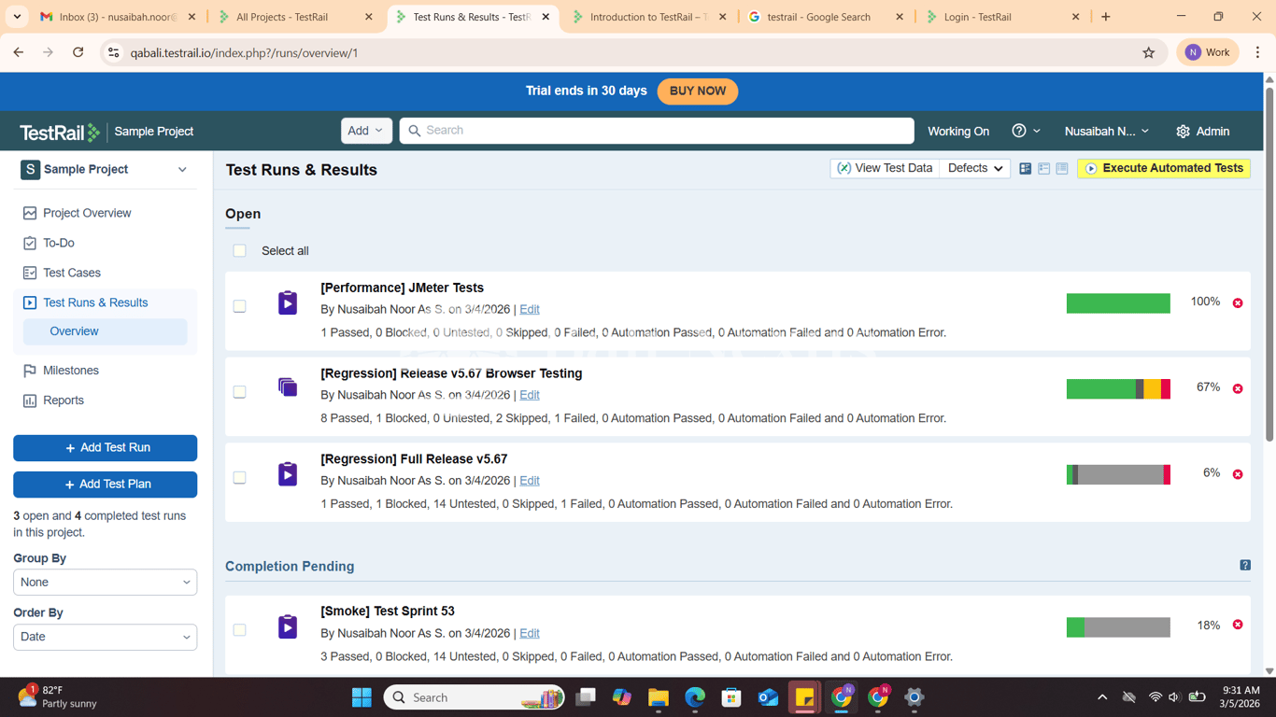Switch to the first view-mode icon
Image resolution: width=1276 pixels, height=717 pixels.
click(x=1025, y=169)
